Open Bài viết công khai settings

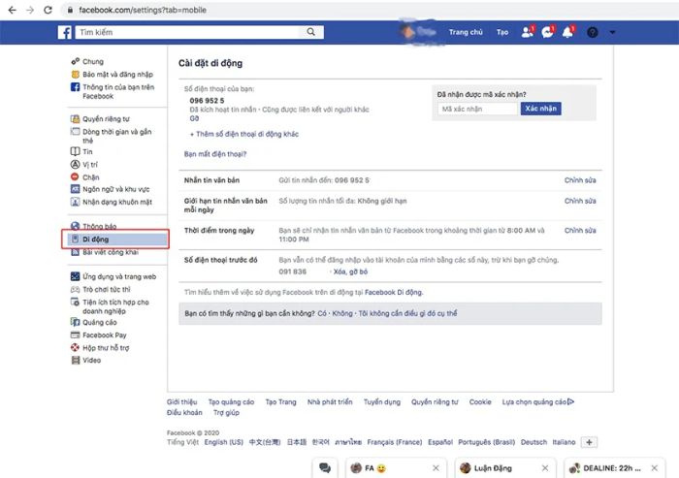[x=111, y=252]
